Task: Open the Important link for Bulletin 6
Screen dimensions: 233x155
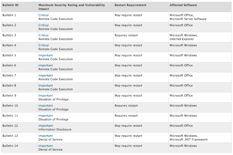Action: (x=46, y=65)
